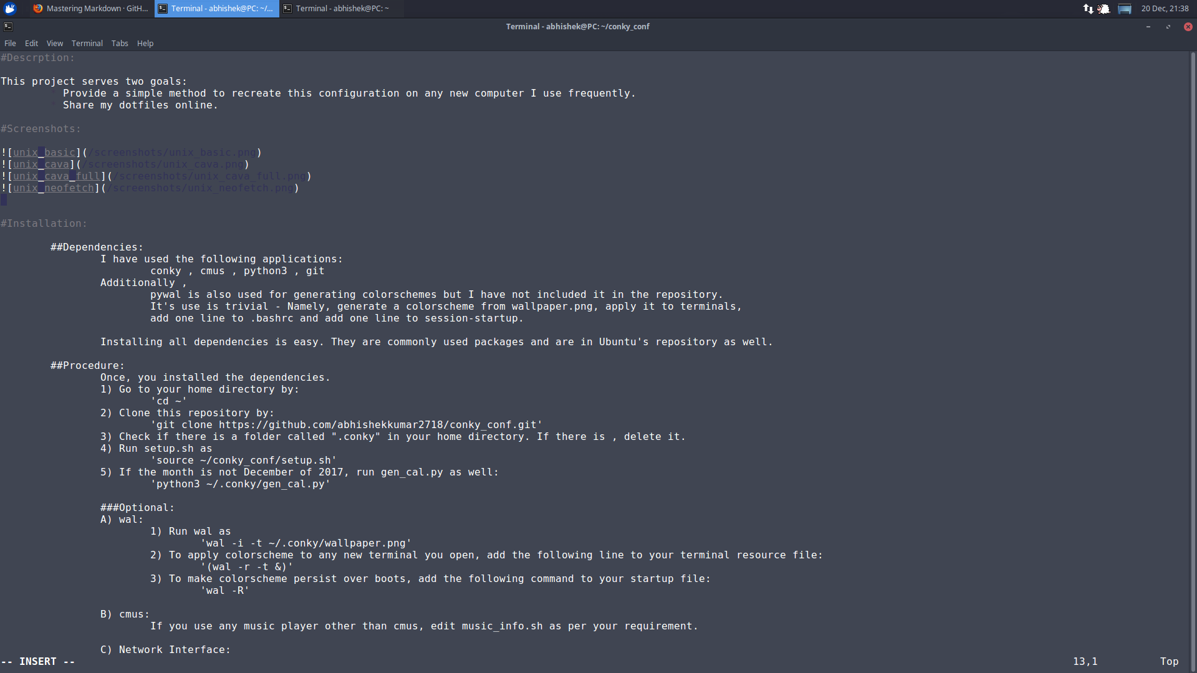Click the 'B) cmus:' line

125,614
